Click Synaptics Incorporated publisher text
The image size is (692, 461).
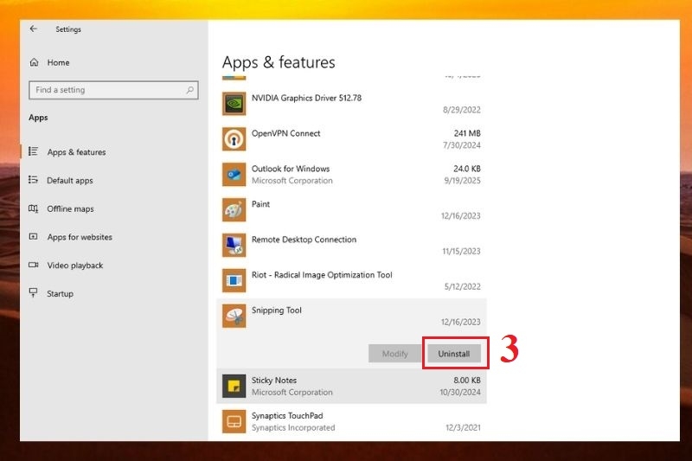pyautogui.click(x=293, y=427)
